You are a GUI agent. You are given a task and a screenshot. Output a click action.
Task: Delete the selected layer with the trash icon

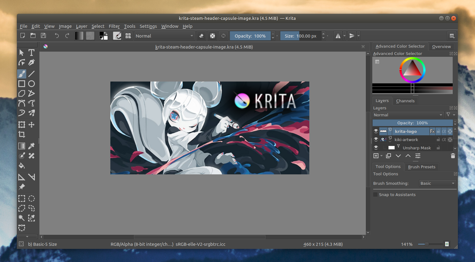453,156
